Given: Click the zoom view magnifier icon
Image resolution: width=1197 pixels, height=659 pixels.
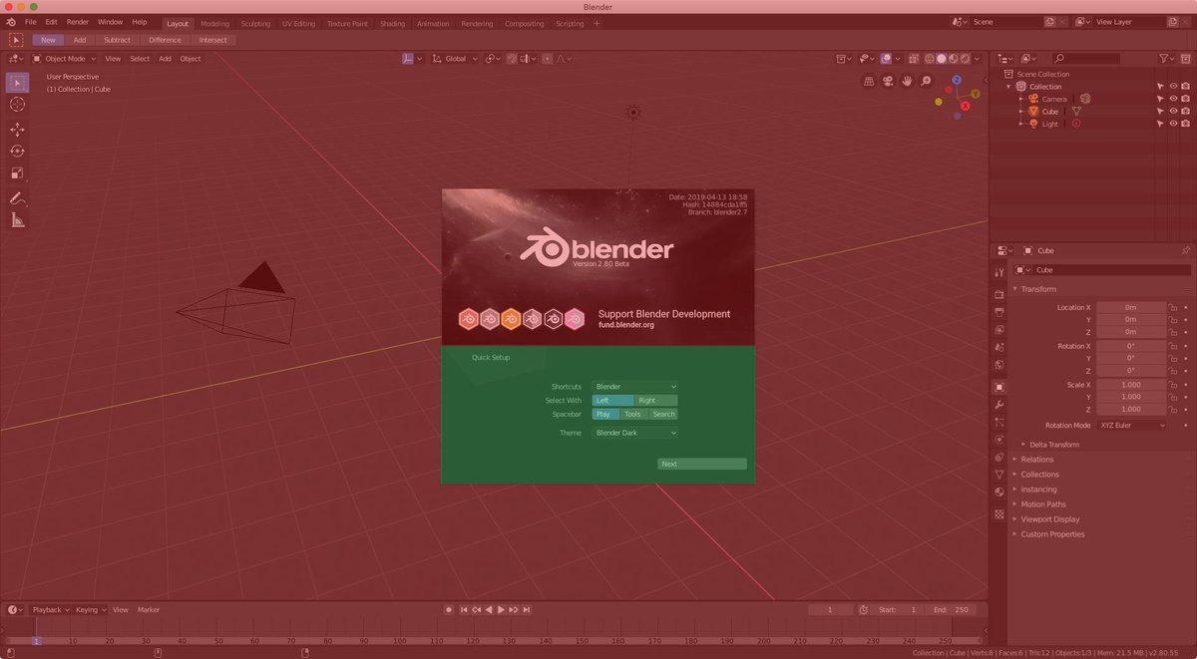Looking at the screenshot, I should coord(927,81).
